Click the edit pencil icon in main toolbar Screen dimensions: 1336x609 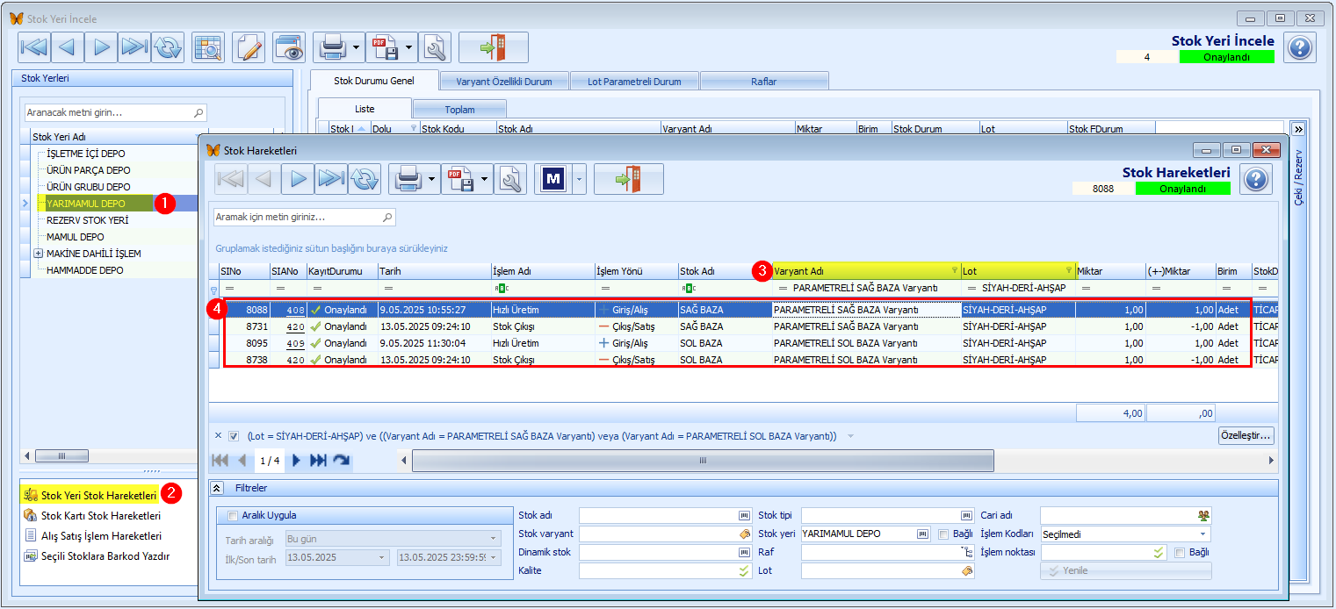249,47
